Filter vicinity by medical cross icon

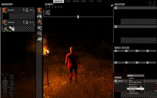tap(61, 7)
